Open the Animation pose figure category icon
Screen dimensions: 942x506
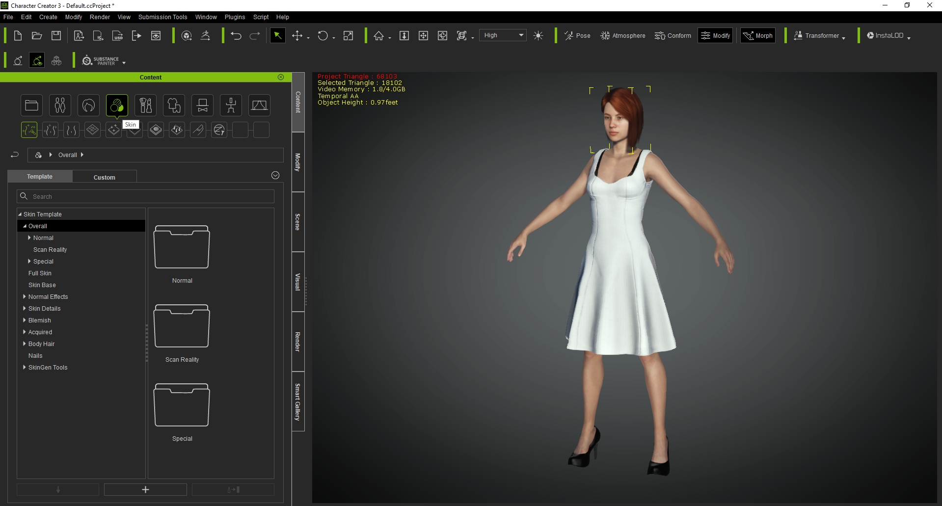coord(231,105)
